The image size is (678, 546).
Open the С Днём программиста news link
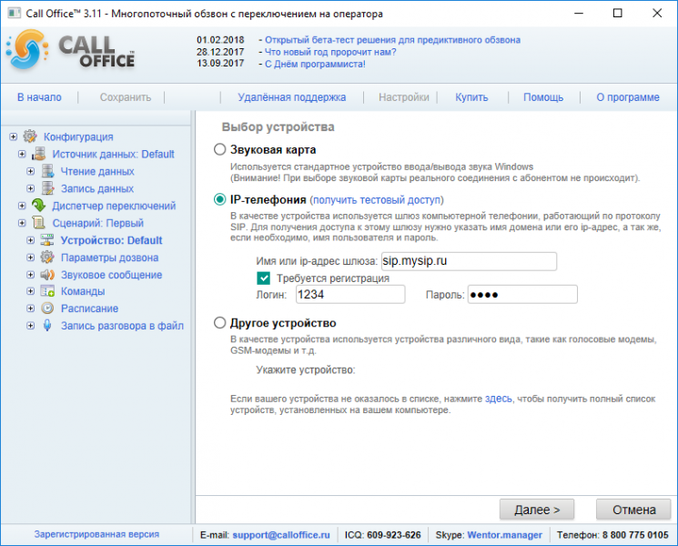315,64
